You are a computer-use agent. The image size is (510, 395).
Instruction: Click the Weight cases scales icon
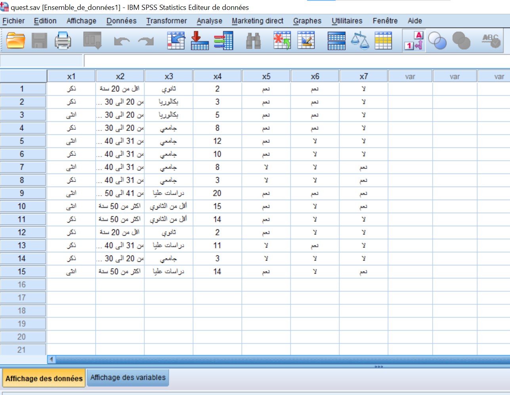click(360, 40)
